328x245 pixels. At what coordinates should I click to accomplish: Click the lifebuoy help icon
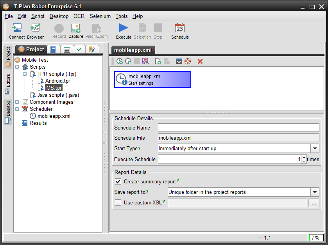tap(188, 61)
